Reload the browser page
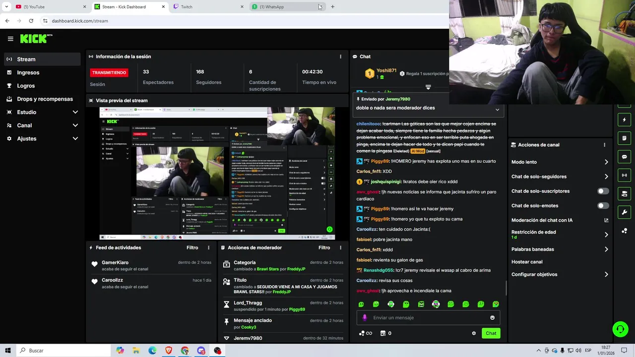 pyautogui.click(x=31, y=21)
